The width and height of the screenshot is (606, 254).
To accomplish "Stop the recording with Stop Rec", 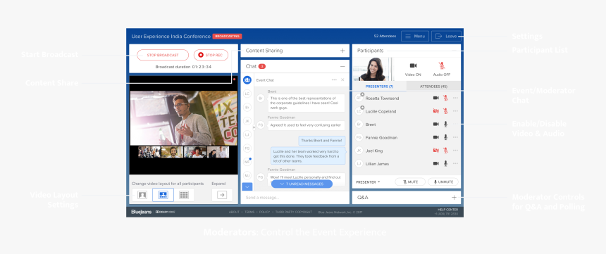I will point(211,55).
